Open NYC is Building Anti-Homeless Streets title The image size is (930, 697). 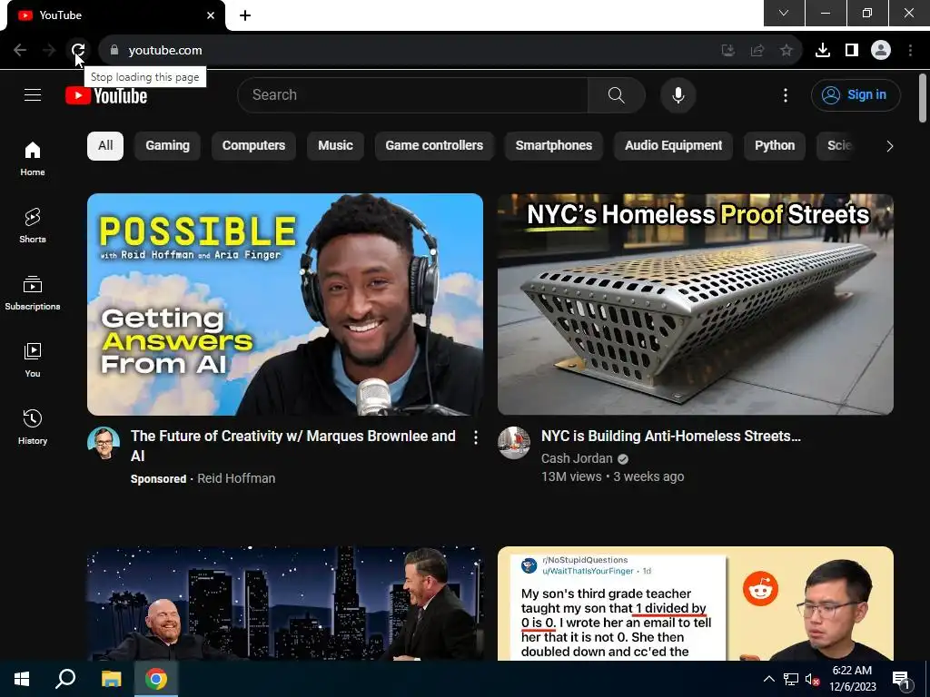(x=671, y=437)
